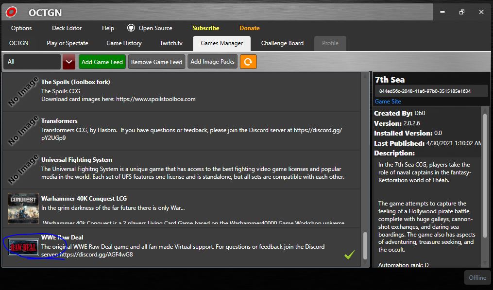
Task: Minimize the OCTGN window
Action: [x=442, y=12]
